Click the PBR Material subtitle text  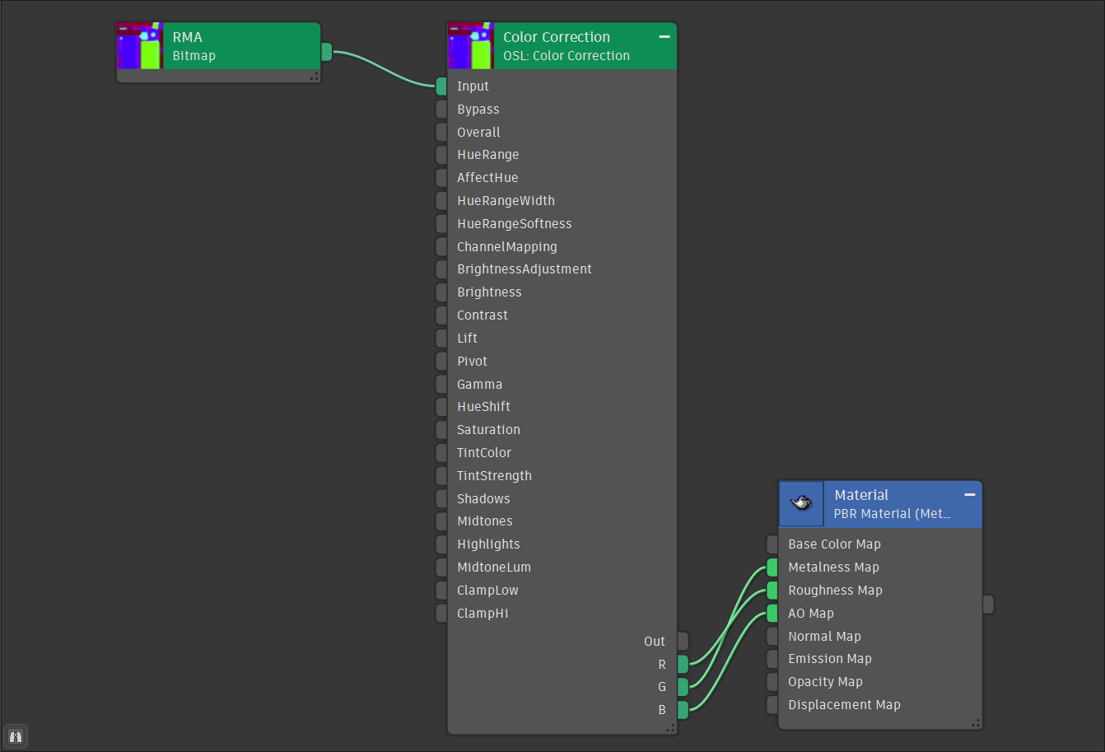click(x=893, y=514)
